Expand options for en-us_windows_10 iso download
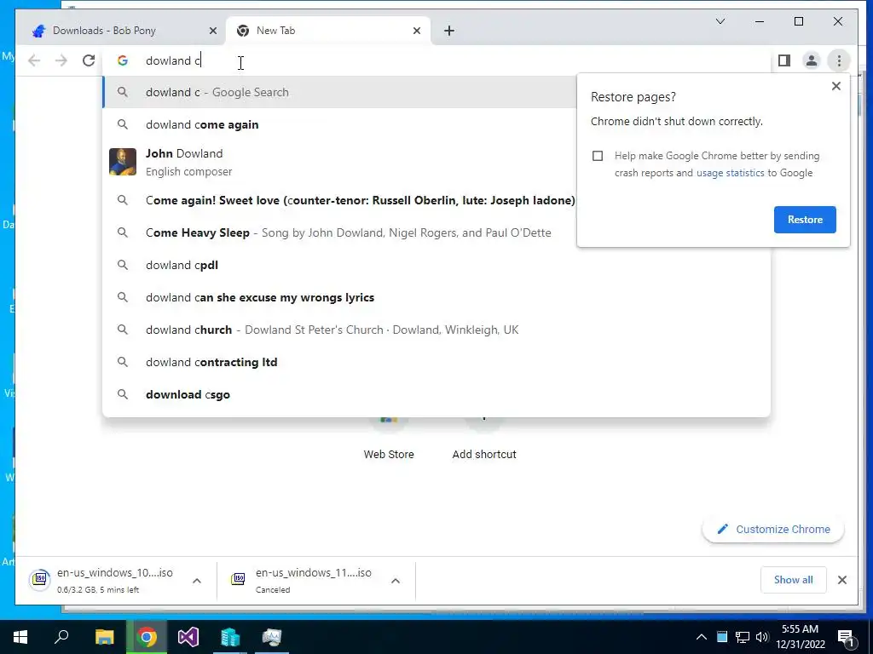 (197, 581)
